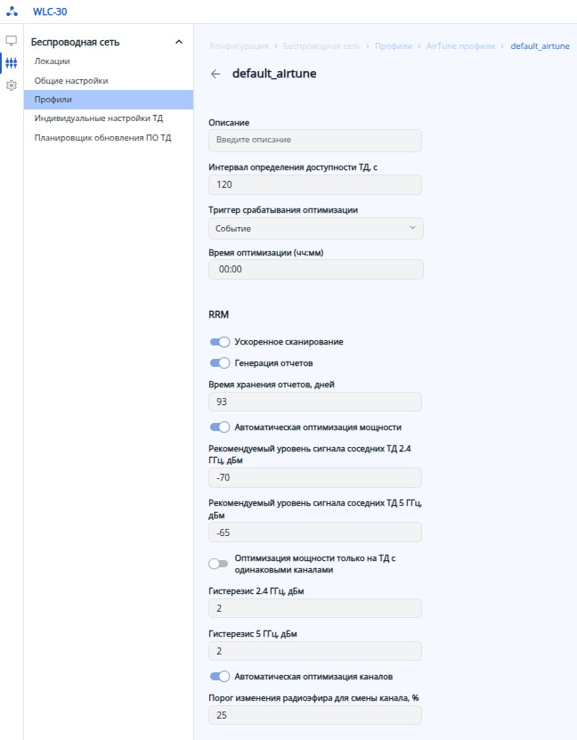The height and width of the screenshot is (740, 577).
Task: Open the configuration sliders sidebar section
Action: click(x=12, y=63)
